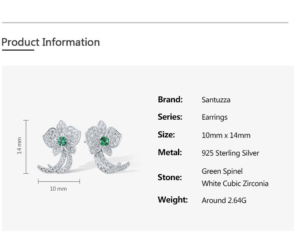Click the Series: label
This screenshot has width=296, height=252.
pyautogui.click(x=170, y=117)
